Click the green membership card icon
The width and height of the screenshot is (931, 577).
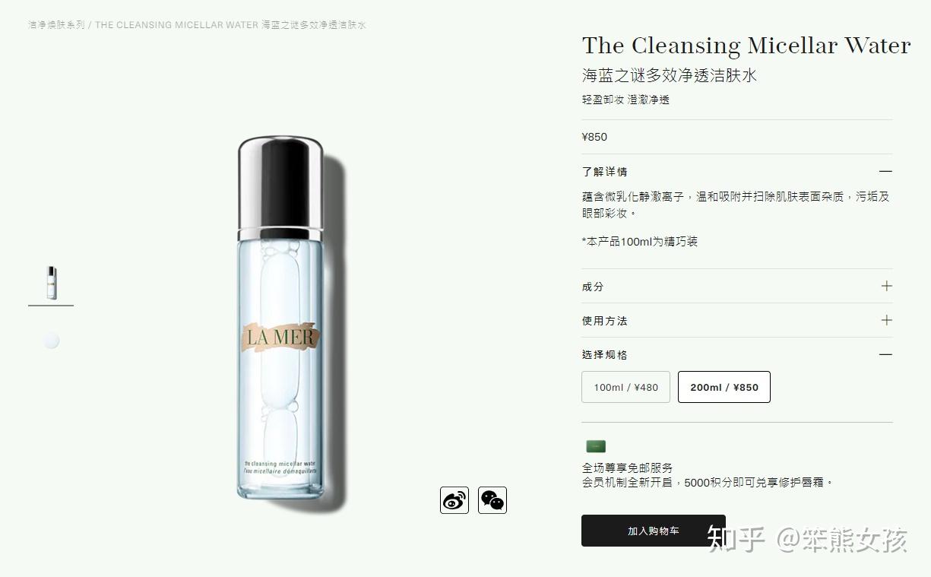[x=596, y=446]
